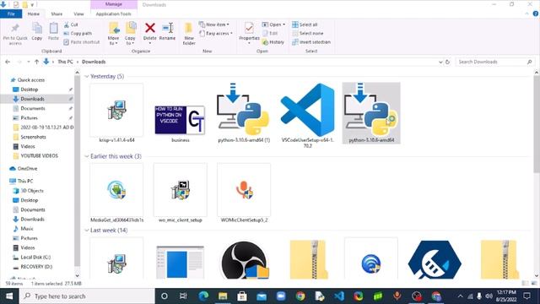Click the History button
Screen dimensions: 540x304
tap(273, 42)
